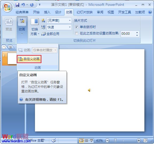Click the help icon in the tooltip

(x=21, y=99)
